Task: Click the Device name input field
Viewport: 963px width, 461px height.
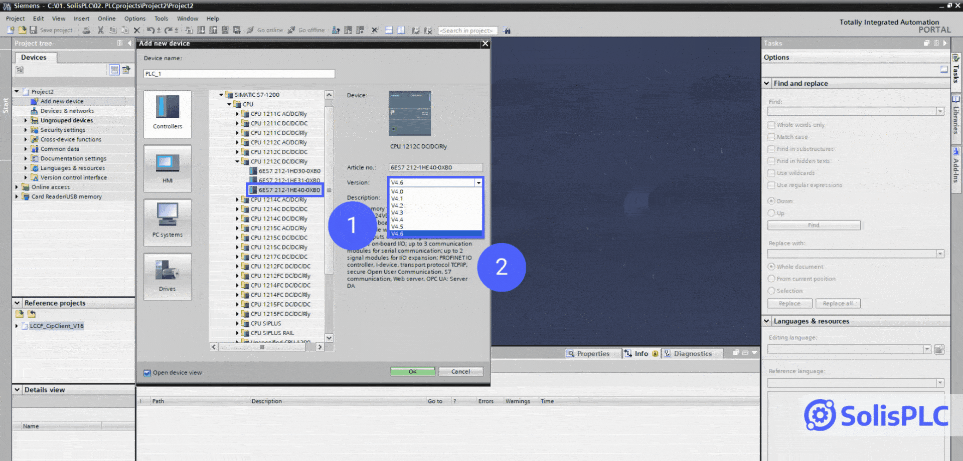Action: [x=239, y=74]
